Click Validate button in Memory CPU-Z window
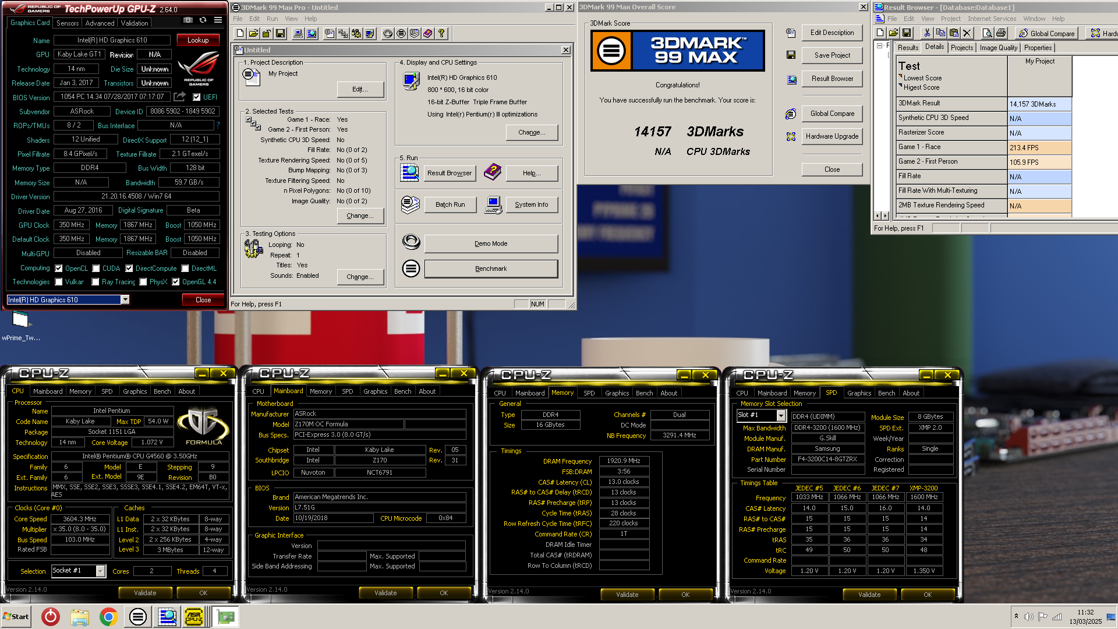The image size is (1118, 629). tap(627, 595)
